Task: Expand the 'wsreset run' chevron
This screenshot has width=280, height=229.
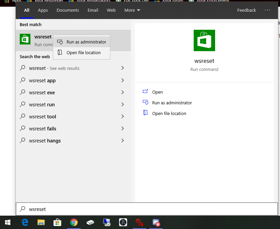Action: click(x=122, y=104)
